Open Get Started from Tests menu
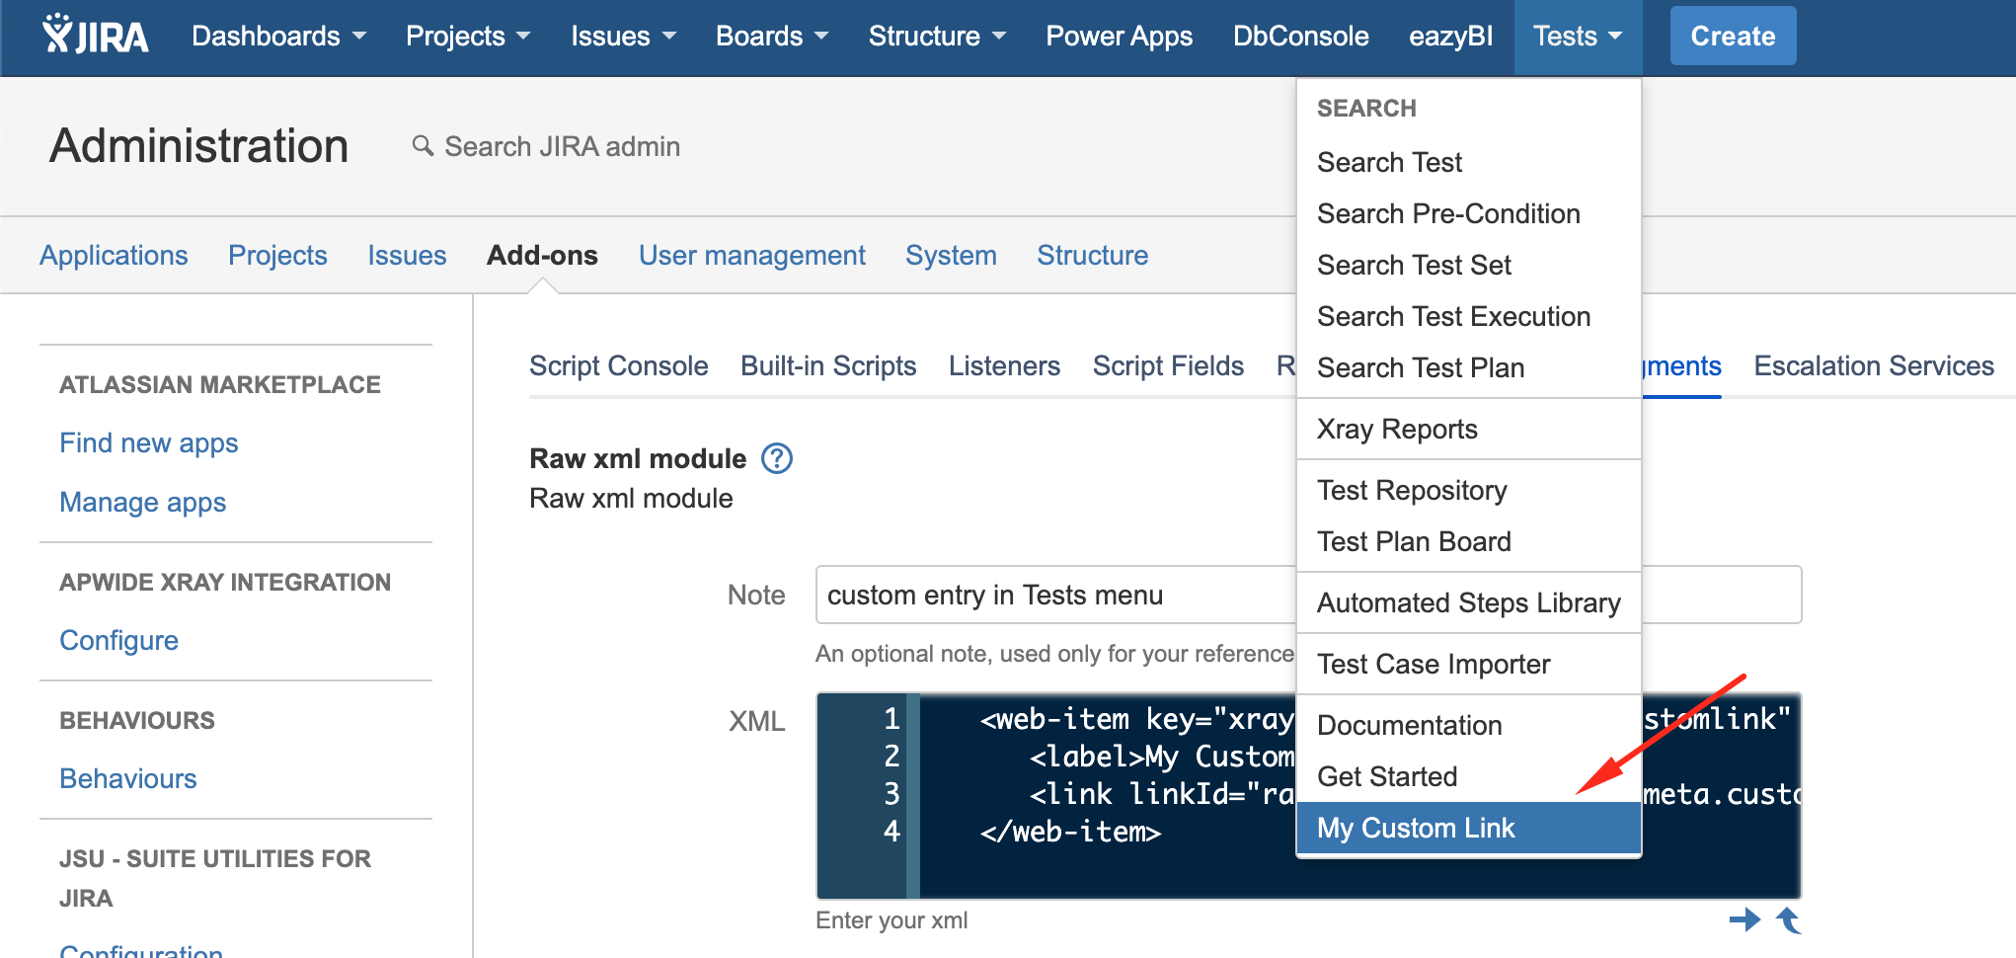The height and width of the screenshot is (958, 2016). tap(1469, 776)
